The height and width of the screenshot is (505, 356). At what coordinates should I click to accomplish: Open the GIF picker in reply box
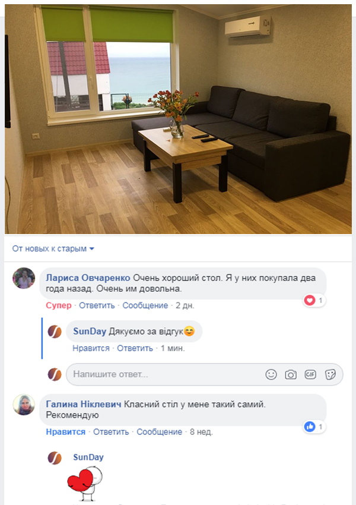click(310, 374)
